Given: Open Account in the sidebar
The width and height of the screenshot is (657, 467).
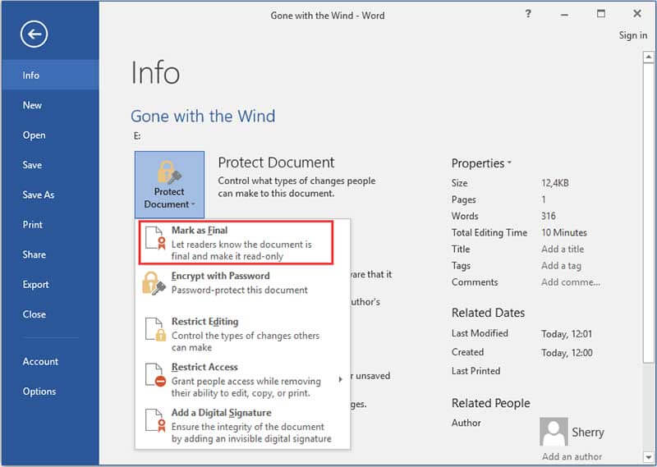Looking at the screenshot, I should tap(50, 361).
